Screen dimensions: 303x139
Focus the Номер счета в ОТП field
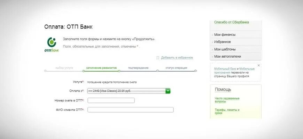[x=111, y=100]
